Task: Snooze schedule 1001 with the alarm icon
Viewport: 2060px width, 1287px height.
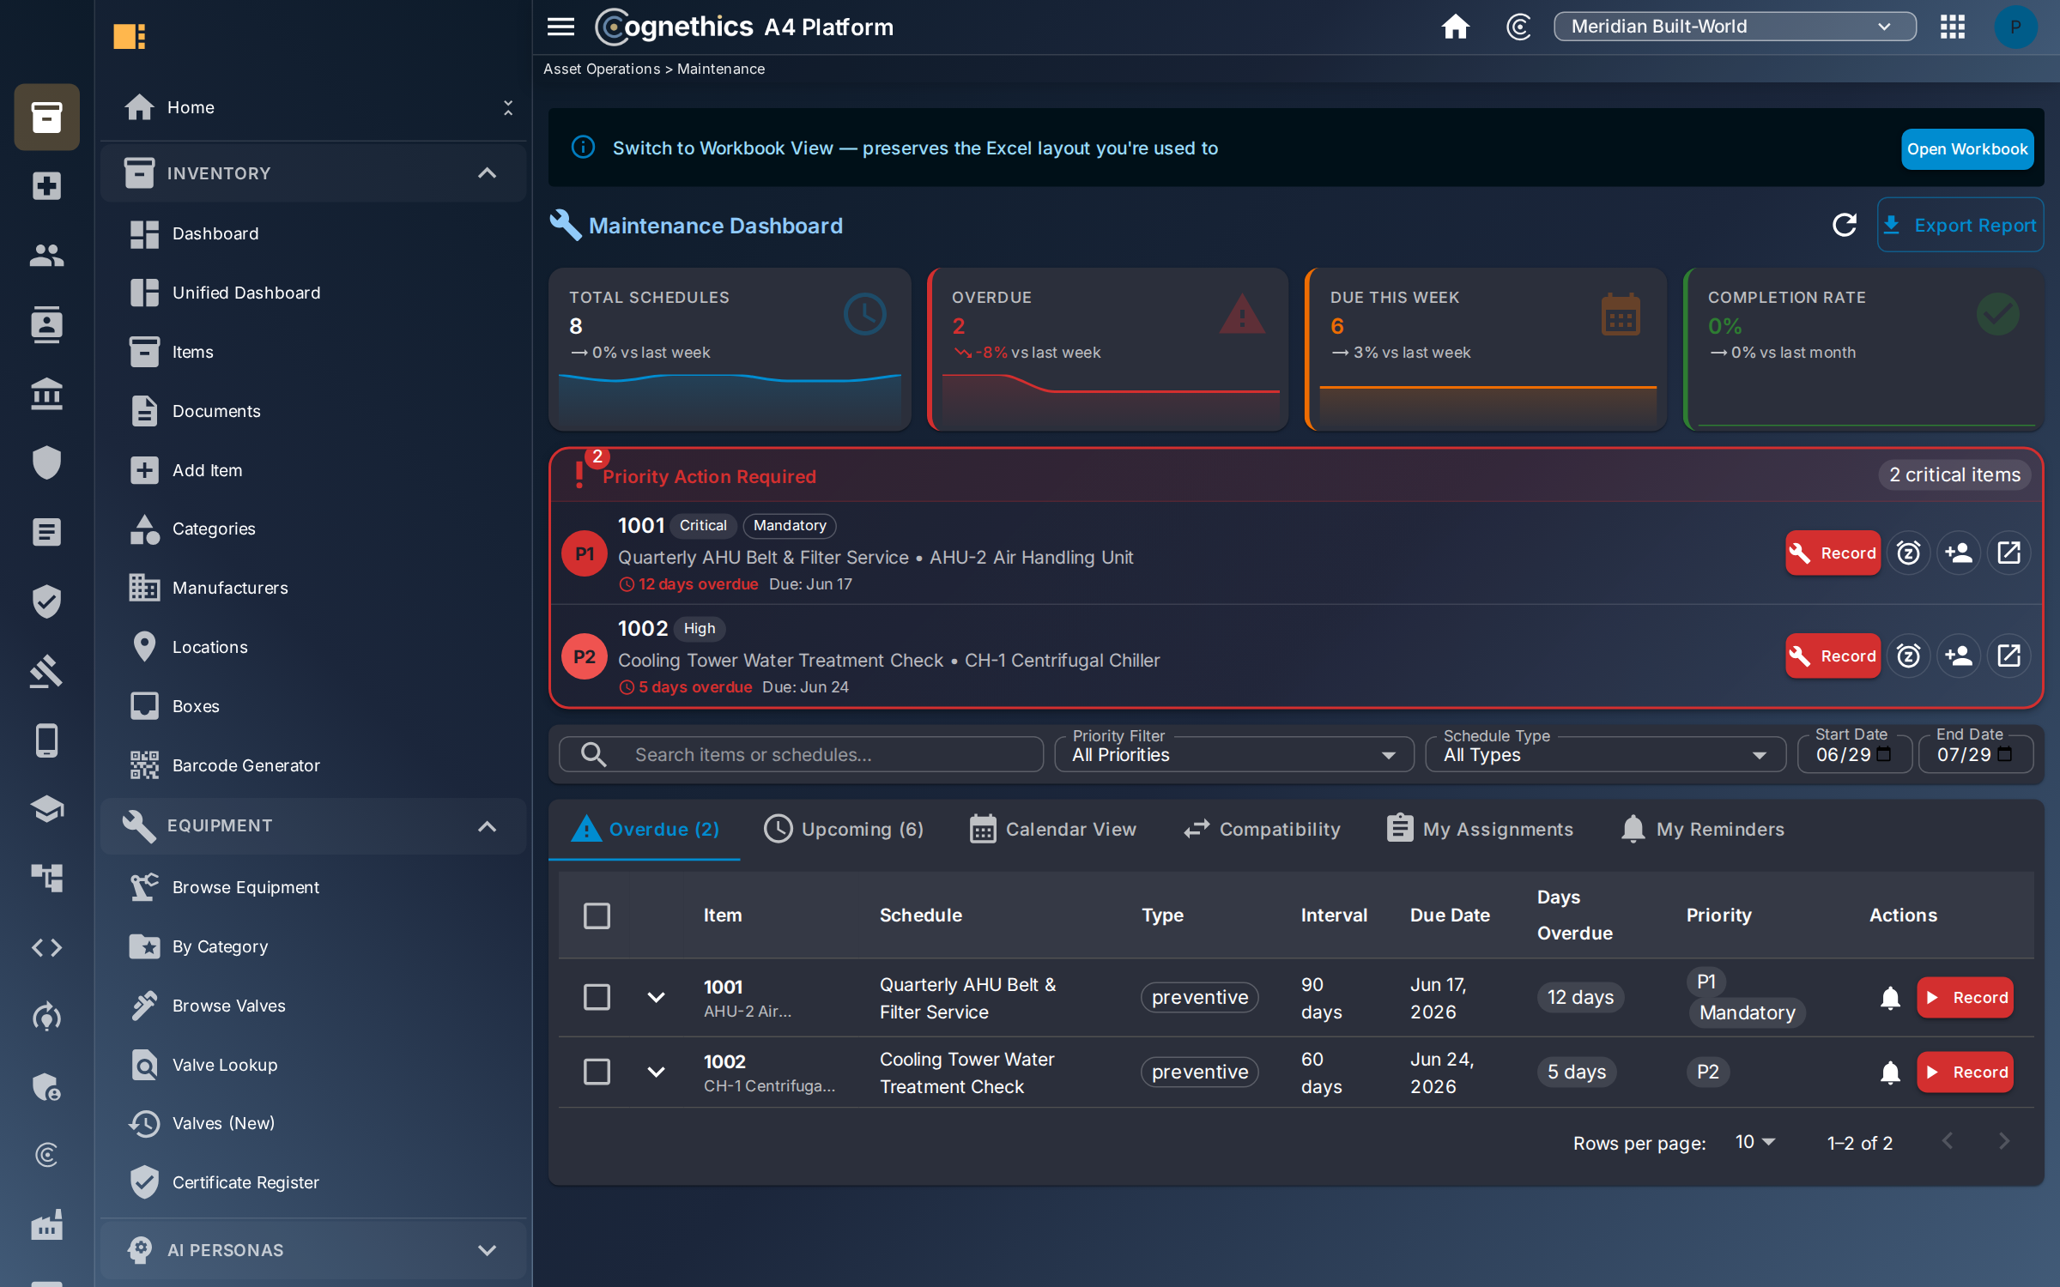Action: [x=1908, y=553]
